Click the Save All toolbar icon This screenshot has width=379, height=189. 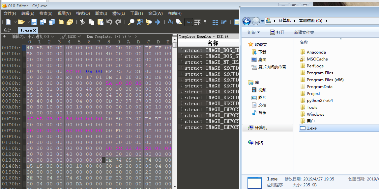52,22
